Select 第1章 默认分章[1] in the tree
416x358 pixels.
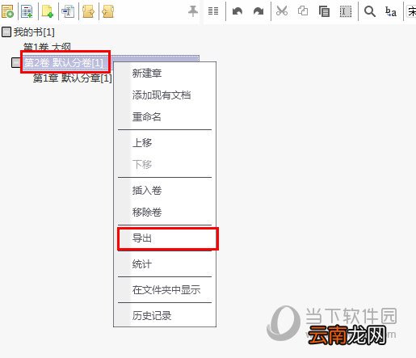coord(72,78)
